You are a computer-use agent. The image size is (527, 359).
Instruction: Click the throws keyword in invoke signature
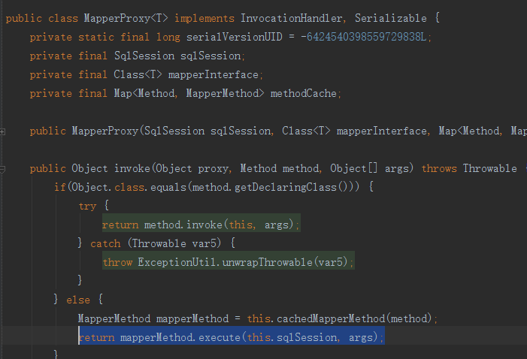click(x=439, y=168)
